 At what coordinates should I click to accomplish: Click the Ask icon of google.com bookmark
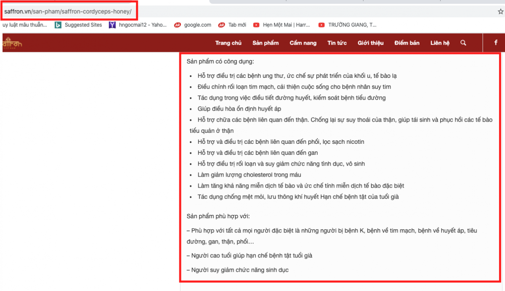[x=178, y=25]
